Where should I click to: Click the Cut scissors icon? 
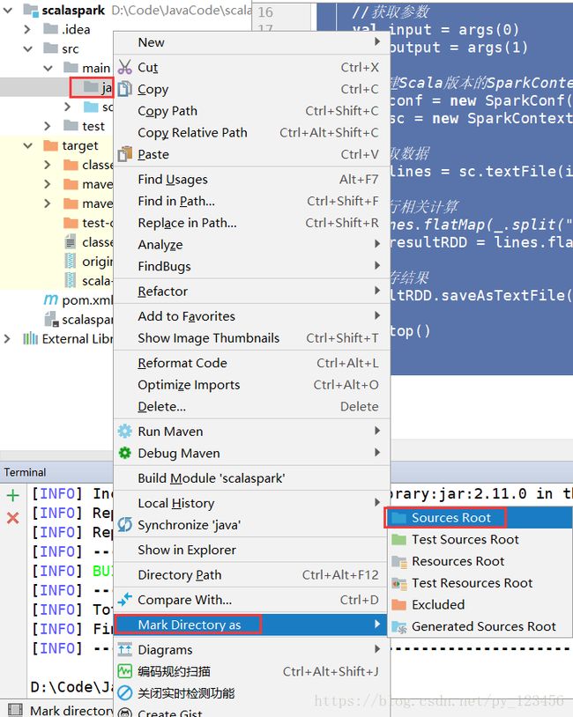point(124,67)
